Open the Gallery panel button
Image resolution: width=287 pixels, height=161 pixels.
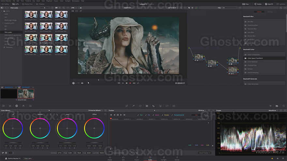(x=5, y=4)
